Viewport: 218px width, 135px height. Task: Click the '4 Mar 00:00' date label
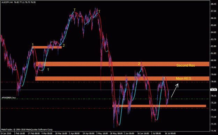pyautogui.click(x=47, y=134)
